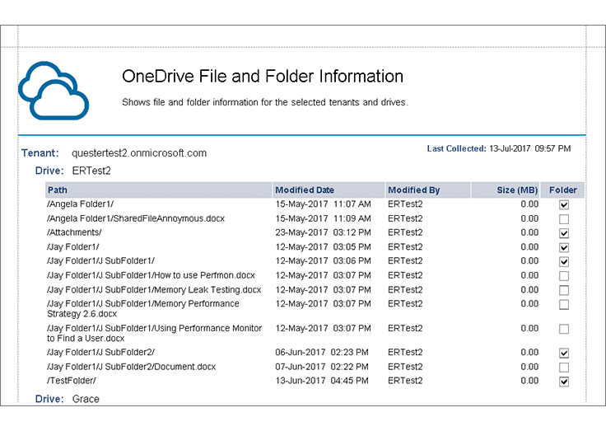The image size is (606, 431).
Task: Click date 15-May-2017 11:09 AM
Action: tap(323, 218)
